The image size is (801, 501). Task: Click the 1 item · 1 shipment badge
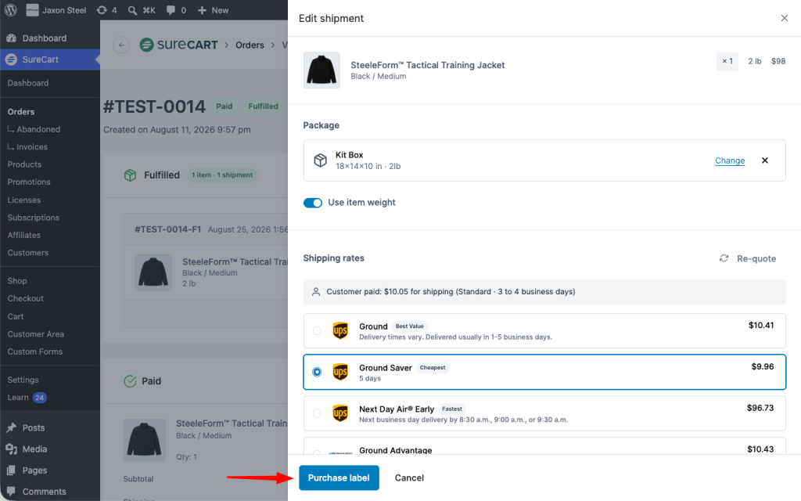point(222,175)
